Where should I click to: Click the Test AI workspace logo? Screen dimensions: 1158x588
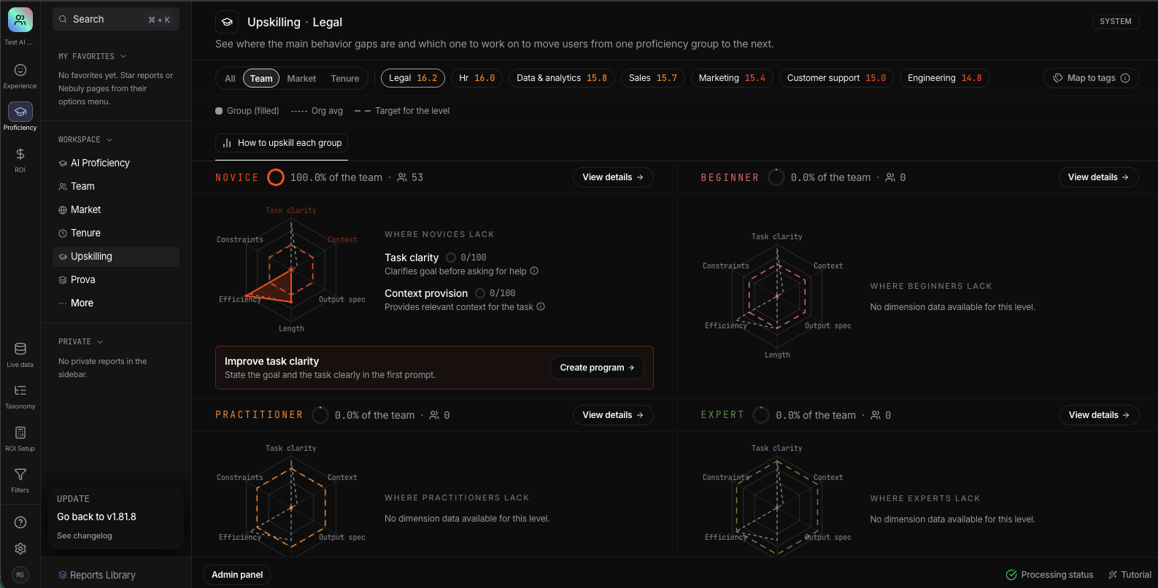[x=20, y=20]
